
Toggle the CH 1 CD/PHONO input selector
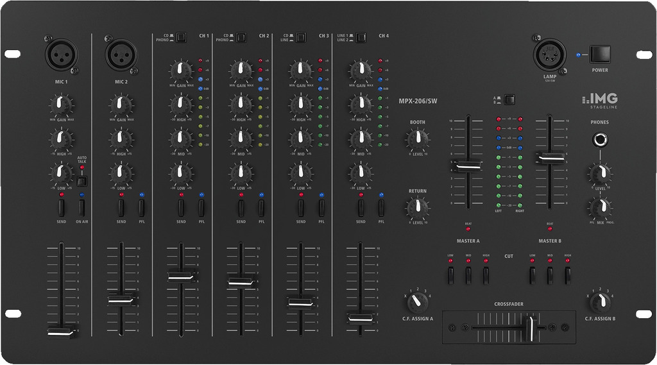click(x=181, y=37)
